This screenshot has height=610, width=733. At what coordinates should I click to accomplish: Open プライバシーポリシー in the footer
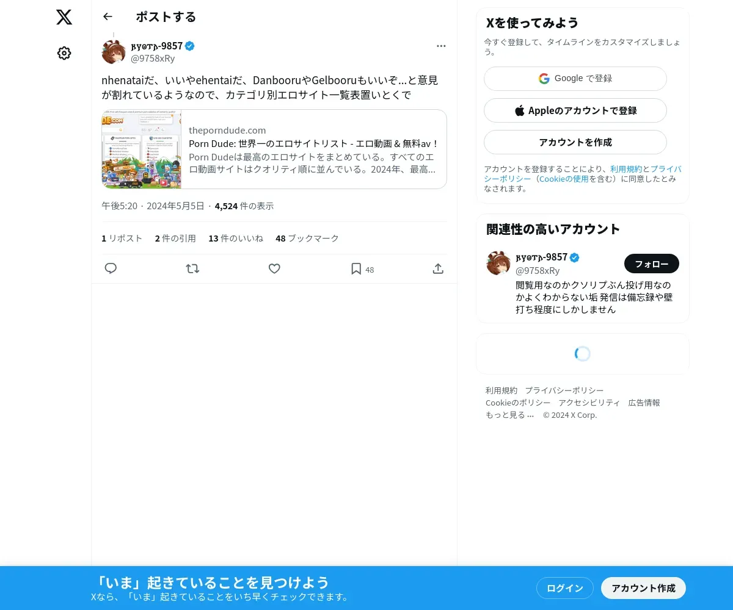click(x=564, y=390)
